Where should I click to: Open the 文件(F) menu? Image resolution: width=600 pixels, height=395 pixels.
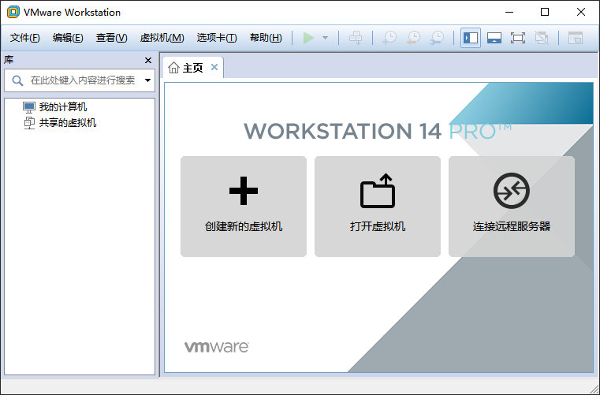25,38
